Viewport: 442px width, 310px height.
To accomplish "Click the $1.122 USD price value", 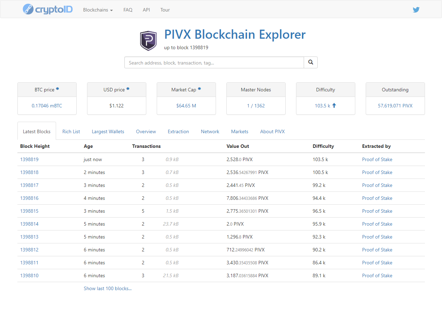I will [116, 106].
